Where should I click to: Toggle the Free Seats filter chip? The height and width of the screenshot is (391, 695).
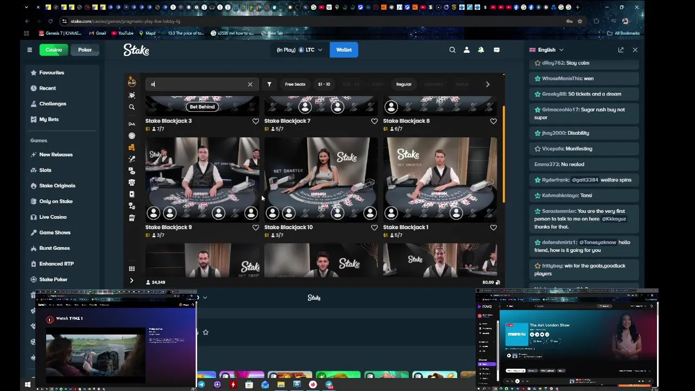coord(295,84)
